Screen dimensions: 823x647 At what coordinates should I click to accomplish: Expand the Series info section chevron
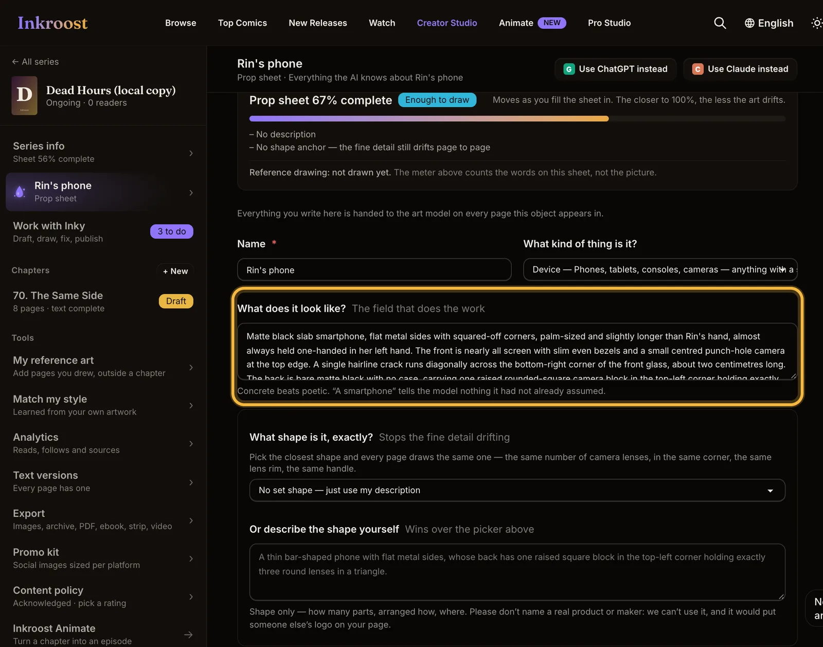click(x=191, y=153)
